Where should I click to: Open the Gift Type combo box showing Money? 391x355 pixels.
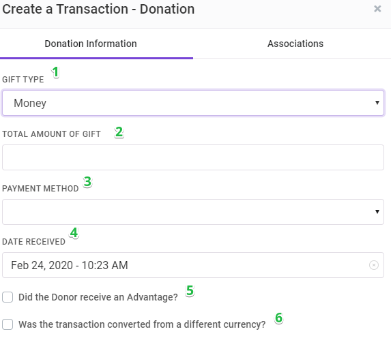point(193,103)
